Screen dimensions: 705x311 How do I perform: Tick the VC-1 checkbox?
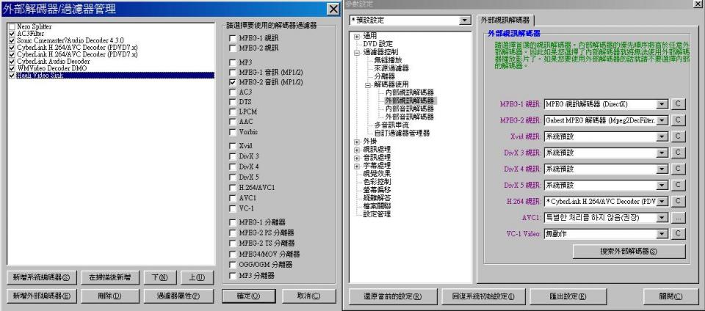click(x=232, y=209)
